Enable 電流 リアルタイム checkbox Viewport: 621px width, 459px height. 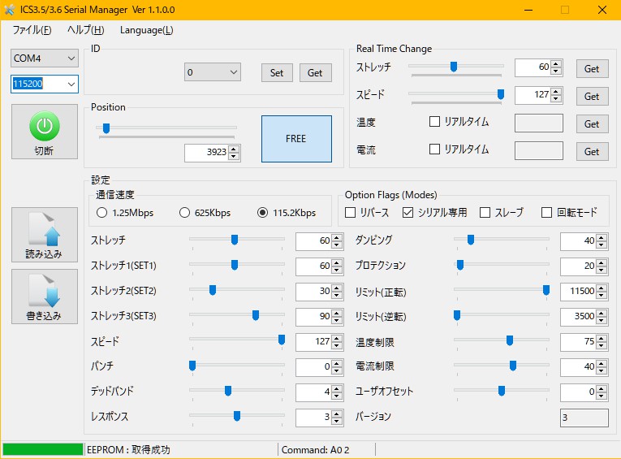[434, 149]
